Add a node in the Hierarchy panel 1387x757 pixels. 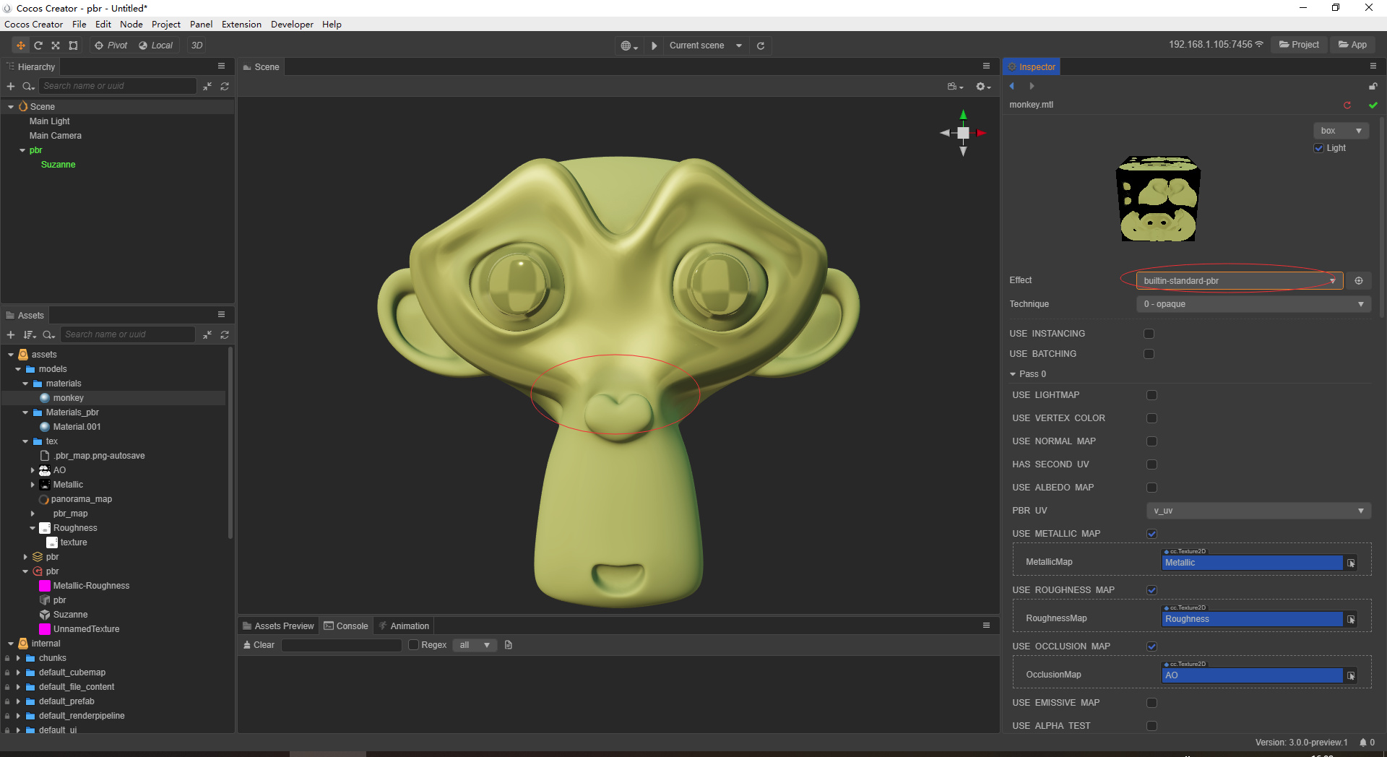[x=11, y=86]
